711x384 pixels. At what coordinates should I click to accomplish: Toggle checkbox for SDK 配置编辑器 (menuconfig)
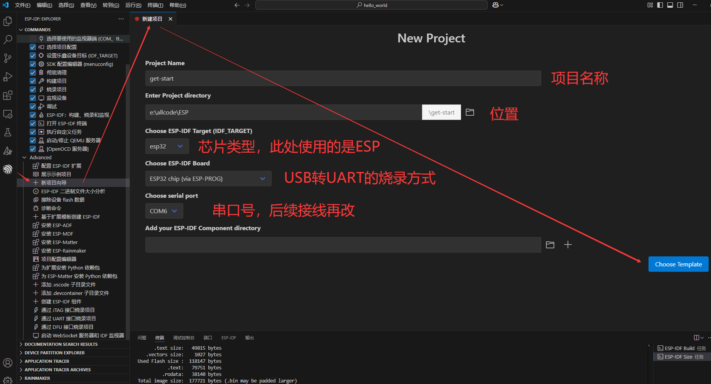click(x=33, y=64)
